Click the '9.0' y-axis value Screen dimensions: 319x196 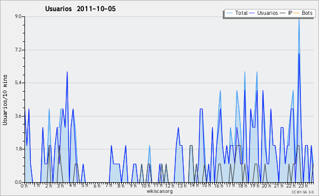18,16
